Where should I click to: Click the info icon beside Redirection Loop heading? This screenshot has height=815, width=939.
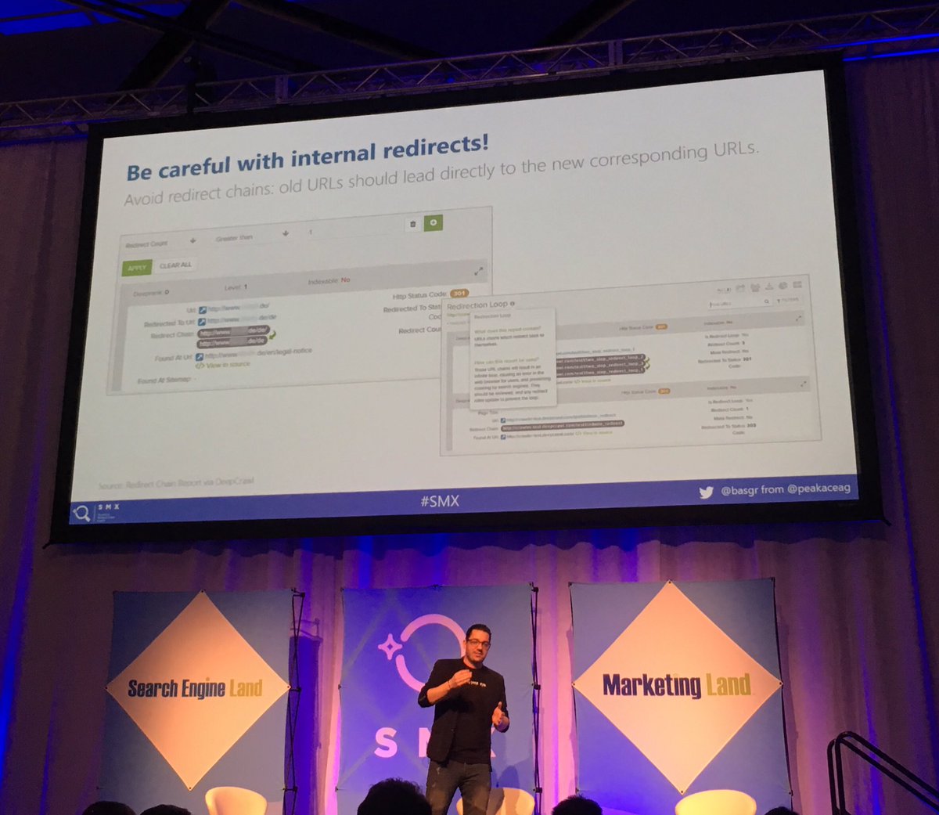point(513,305)
